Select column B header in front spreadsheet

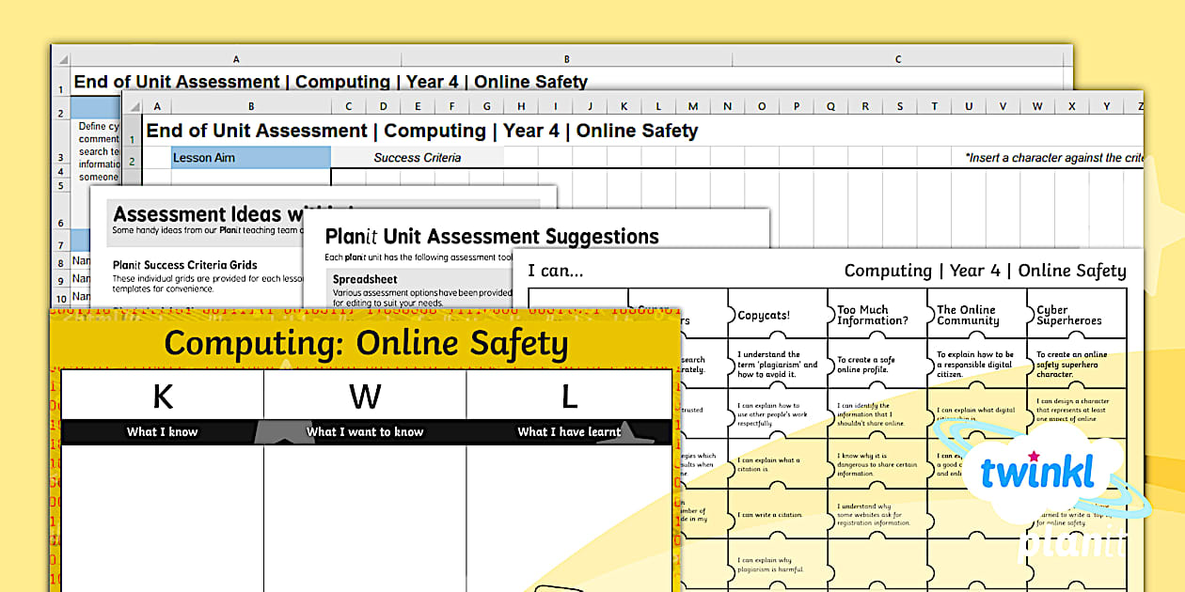(251, 106)
